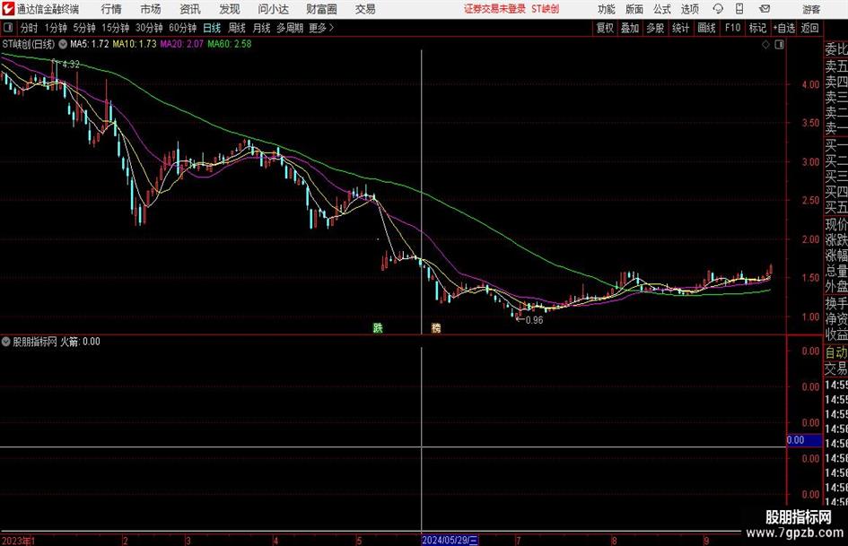The height and width of the screenshot is (546, 848).
Task: Click the 返回 back button
Action: pos(810,28)
